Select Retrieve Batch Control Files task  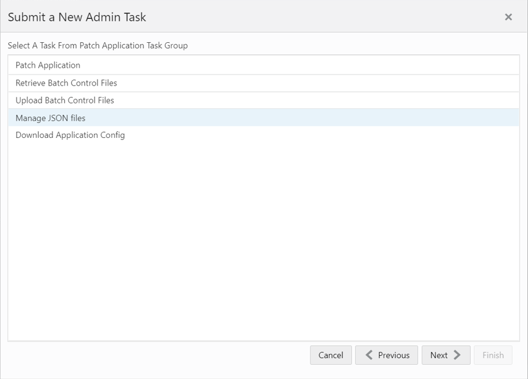[263, 83]
